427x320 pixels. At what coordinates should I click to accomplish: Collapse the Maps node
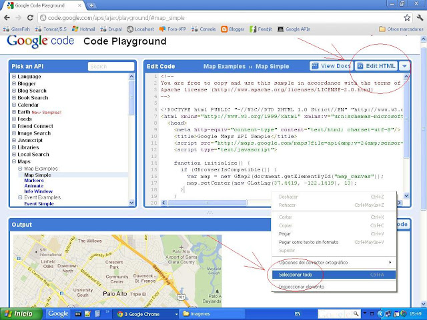(x=14, y=161)
